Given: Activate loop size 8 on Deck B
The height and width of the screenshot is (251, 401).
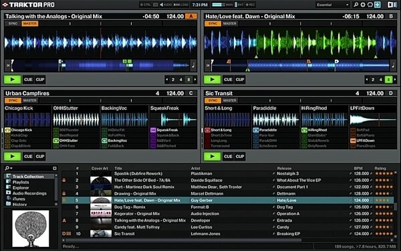Looking at the screenshot, I should [x=388, y=80].
